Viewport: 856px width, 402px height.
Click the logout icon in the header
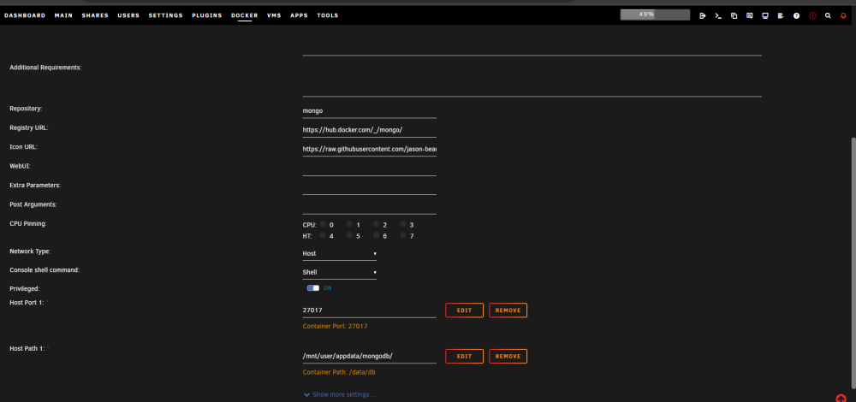(703, 15)
